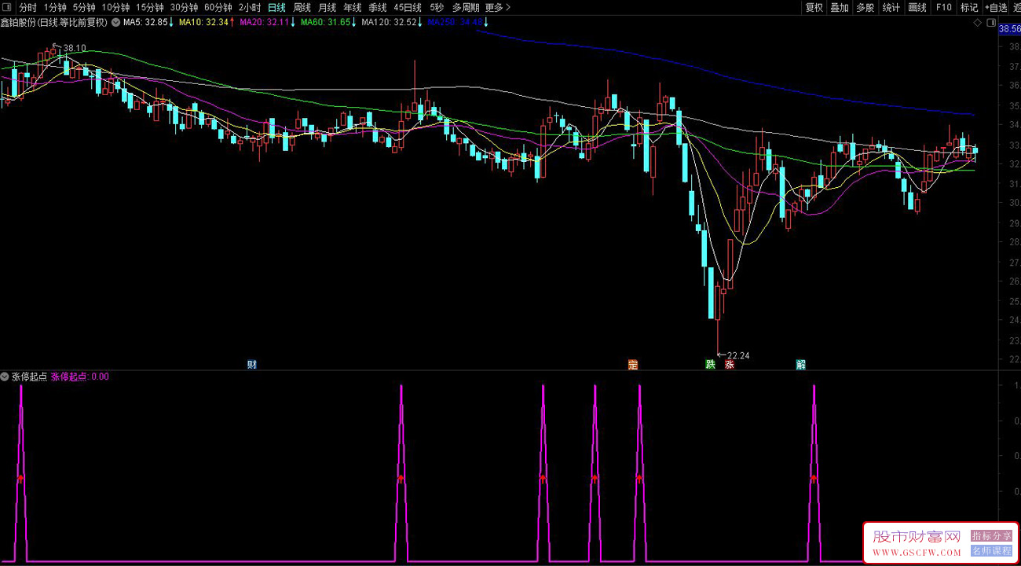The width and height of the screenshot is (1021, 566).
Task: Click the diamond icon above price axis
Action: (977, 23)
